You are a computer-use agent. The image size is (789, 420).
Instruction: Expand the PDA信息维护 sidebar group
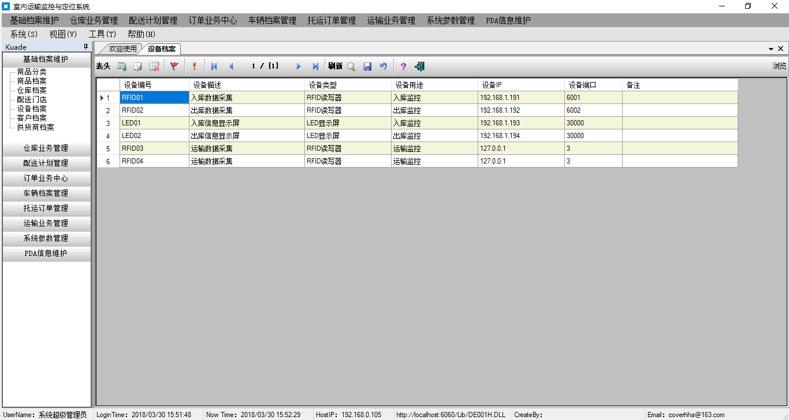[46, 253]
